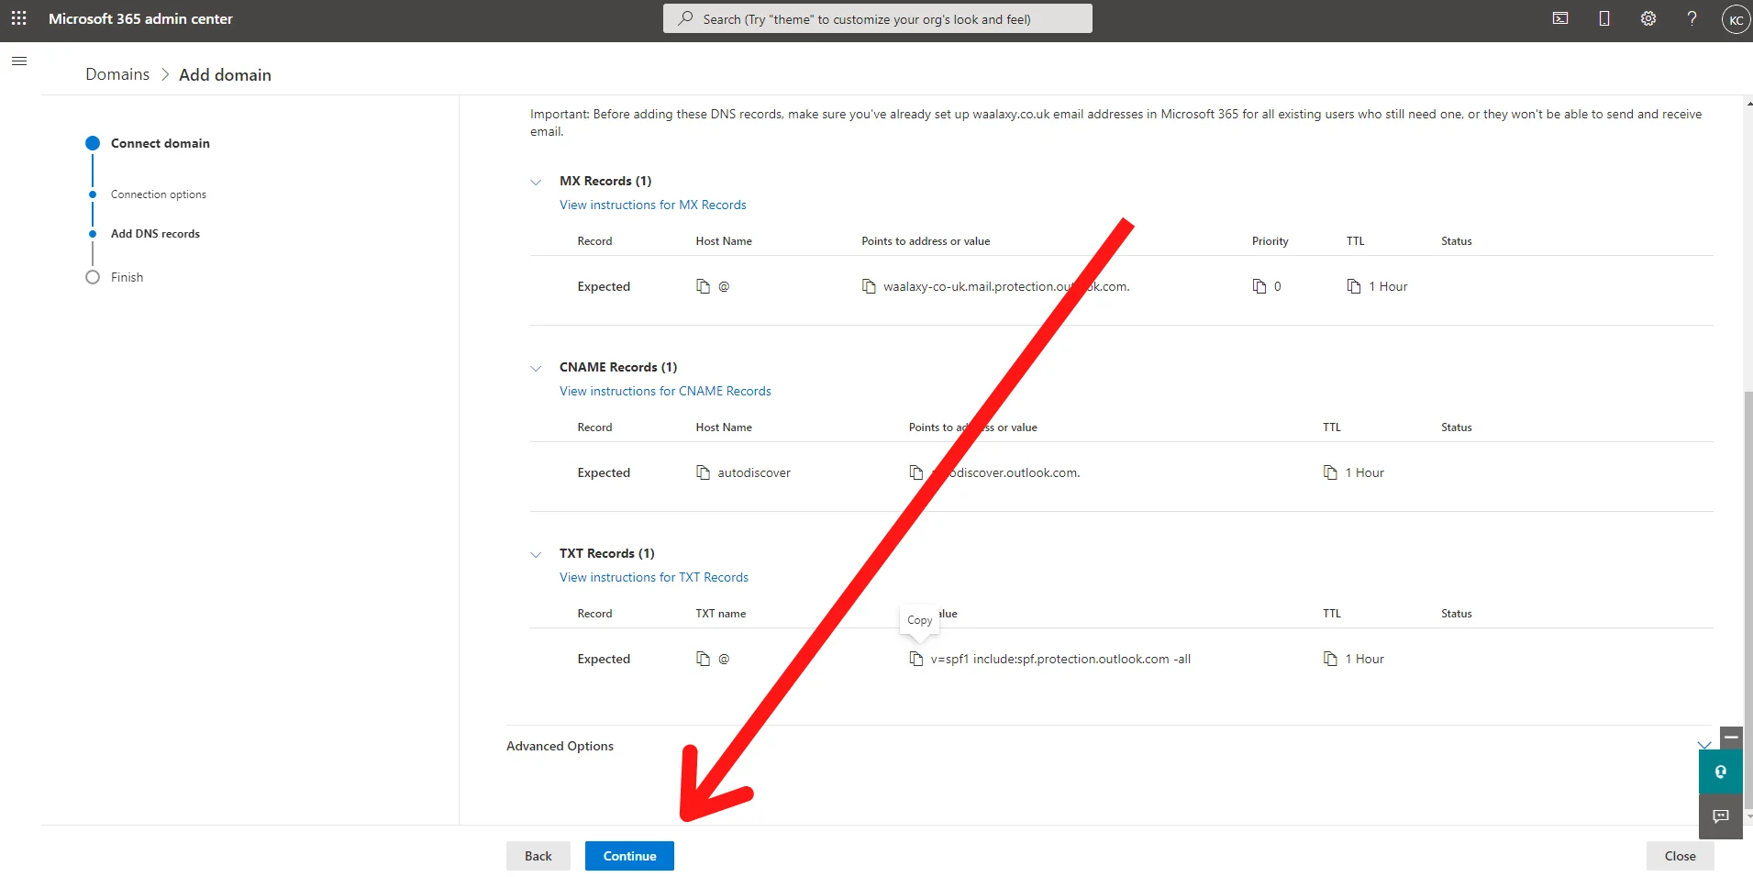
Task: Copy the MX points to address value
Action: click(x=869, y=286)
